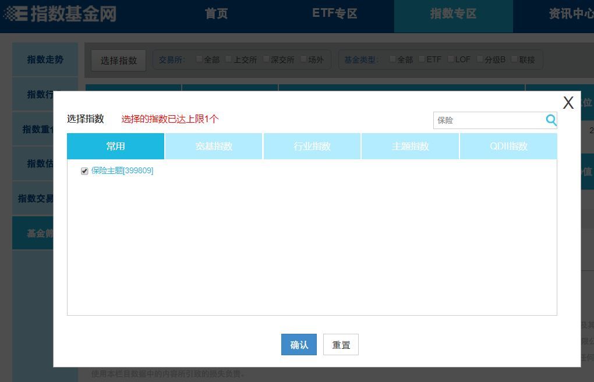Viewport: 594px width, 382px height.
Task: Open the 指数走势 sidebar item
Action: coord(45,59)
